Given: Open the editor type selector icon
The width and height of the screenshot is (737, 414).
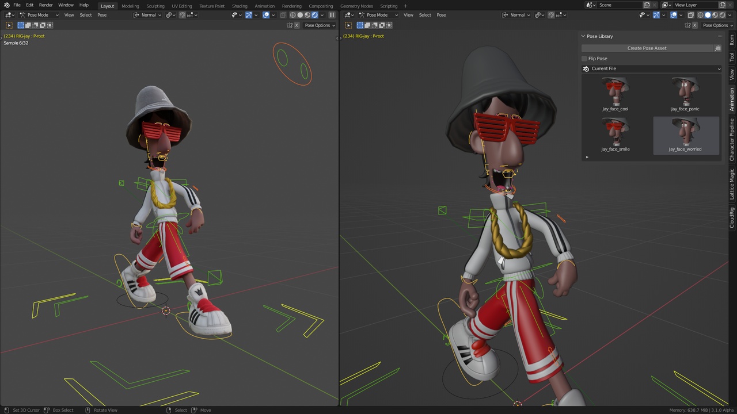Looking at the screenshot, I should click(x=8, y=15).
